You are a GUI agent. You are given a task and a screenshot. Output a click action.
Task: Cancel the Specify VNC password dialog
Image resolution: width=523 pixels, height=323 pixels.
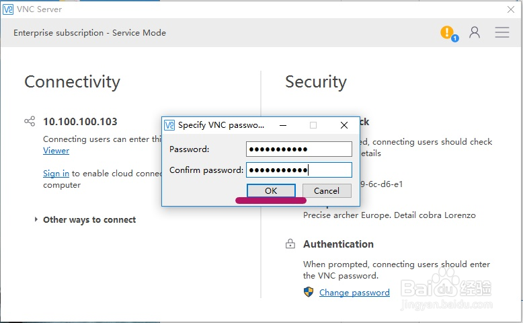pyautogui.click(x=327, y=191)
